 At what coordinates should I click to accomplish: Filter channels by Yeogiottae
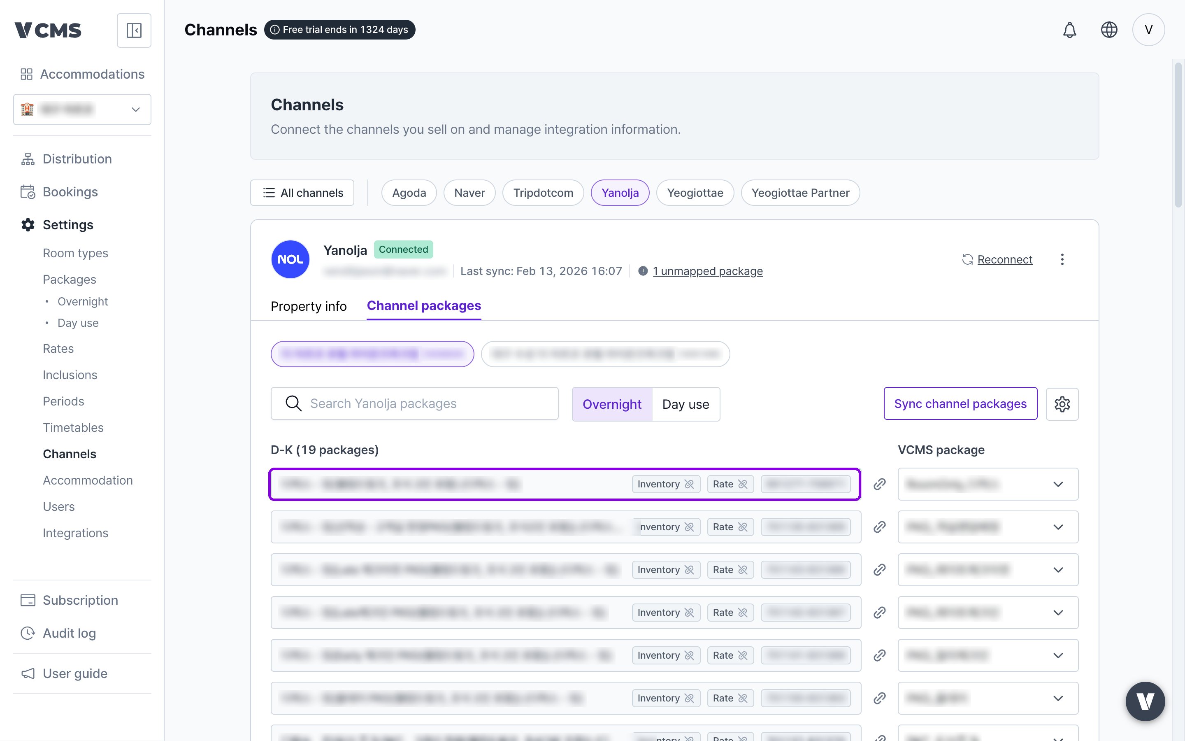[x=695, y=193]
